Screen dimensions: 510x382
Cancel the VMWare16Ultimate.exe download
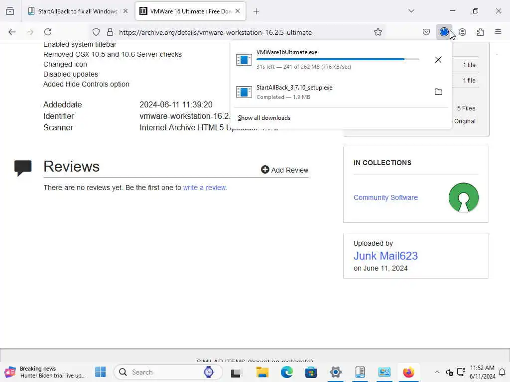click(438, 60)
